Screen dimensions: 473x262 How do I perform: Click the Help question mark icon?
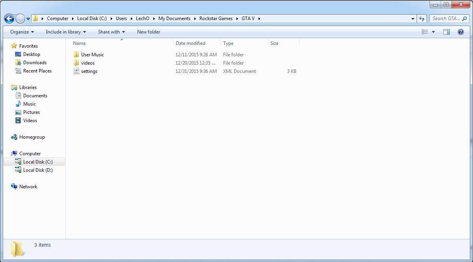click(x=460, y=32)
